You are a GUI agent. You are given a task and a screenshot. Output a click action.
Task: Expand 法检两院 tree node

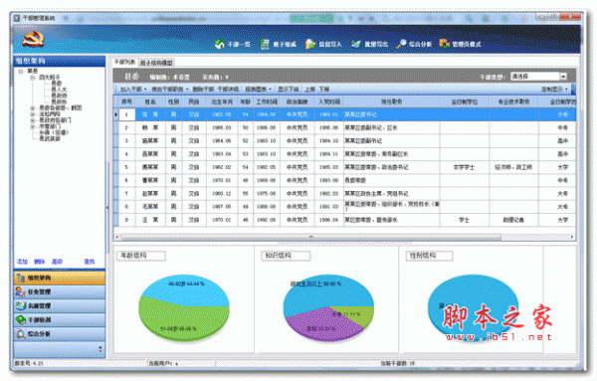pyautogui.click(x=33, y=114)
